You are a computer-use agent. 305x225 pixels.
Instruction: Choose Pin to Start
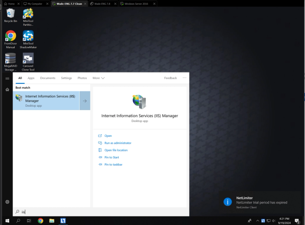pos(112,157)
